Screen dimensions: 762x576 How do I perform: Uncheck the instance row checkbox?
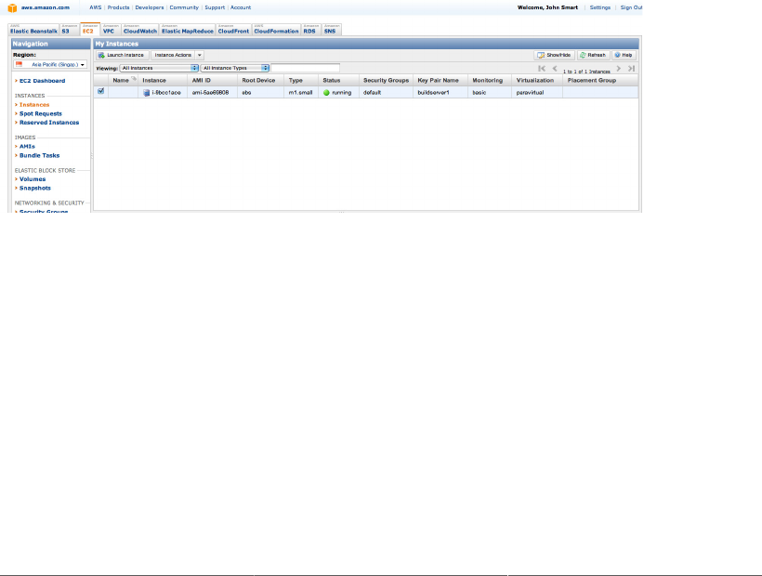[x=101, y=91]
